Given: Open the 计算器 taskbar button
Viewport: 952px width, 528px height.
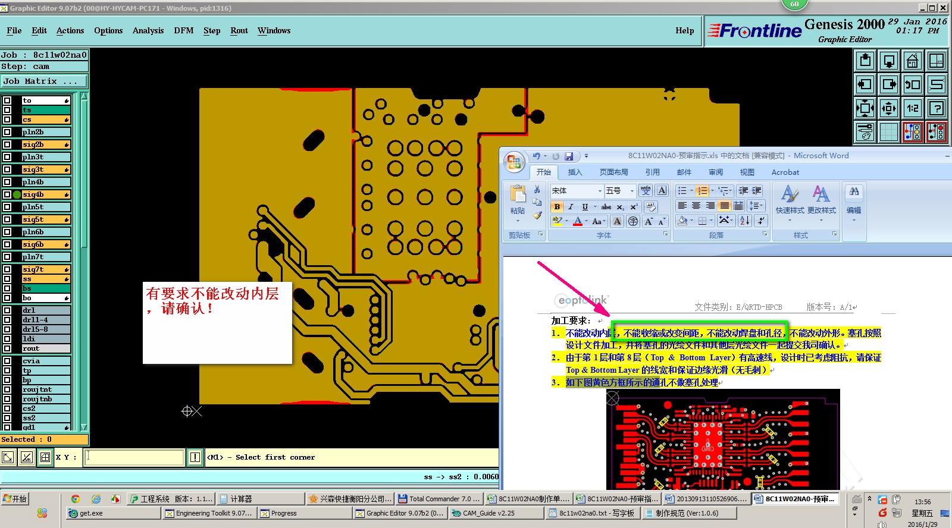Looking at the screenshot, I should (x=261, y=499).
